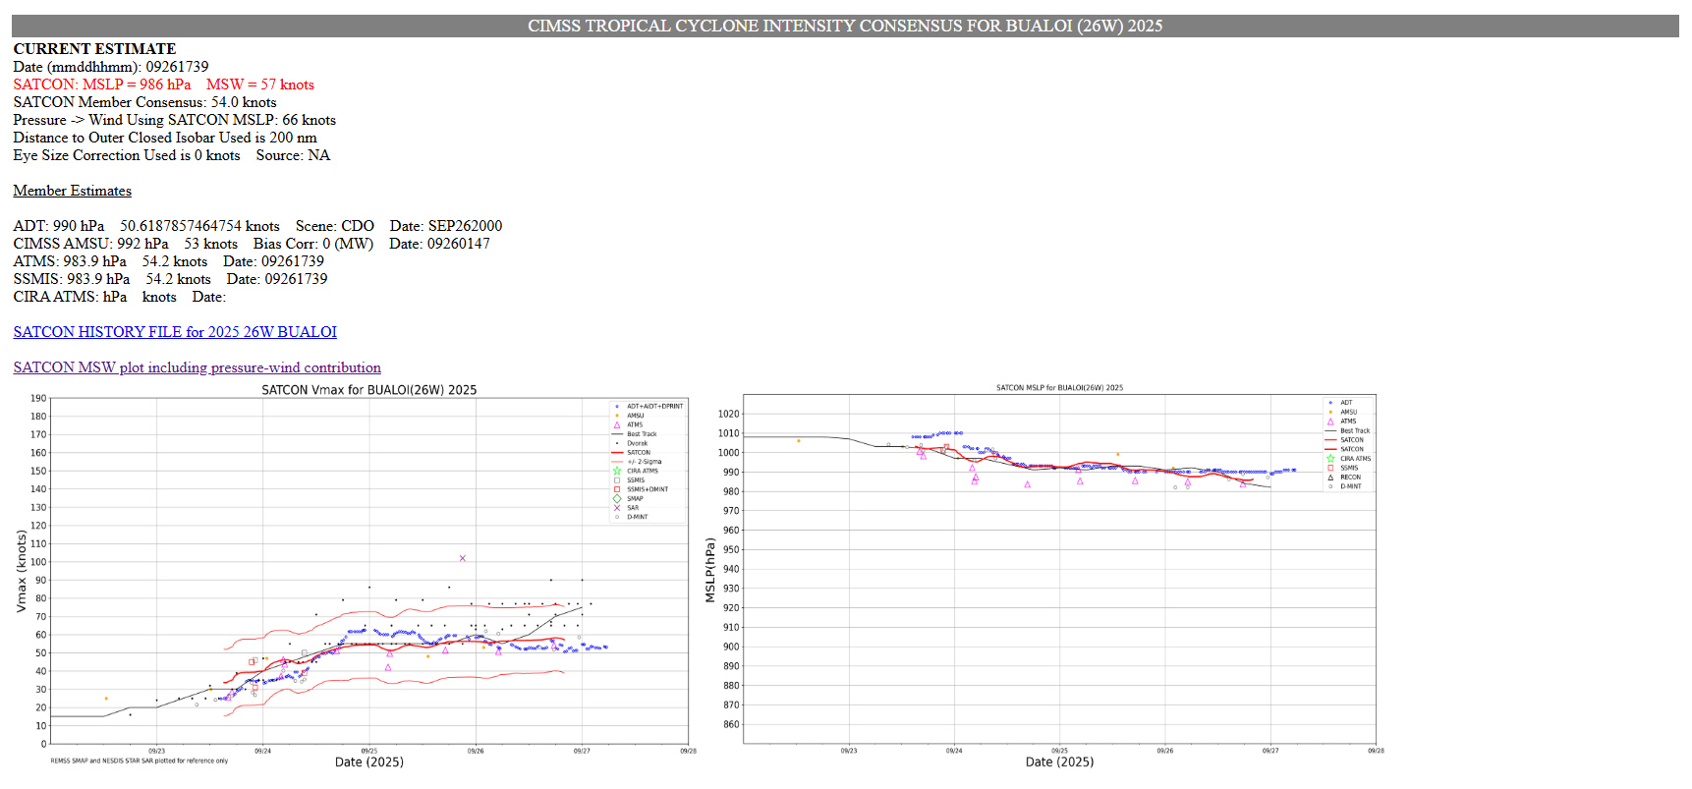The image size is (1692, 789).
Task: Click the SATCON Vmax chart title
Action: click(x=368, y=390)
